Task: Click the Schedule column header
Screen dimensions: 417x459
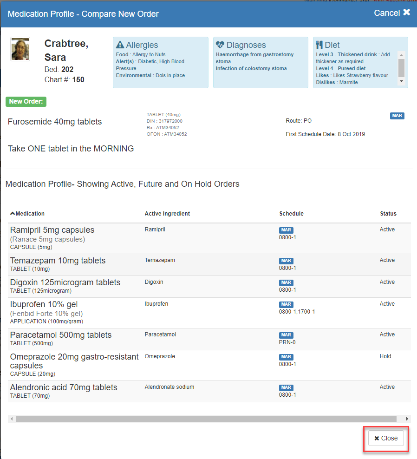Action: click(x=291, y=214)
